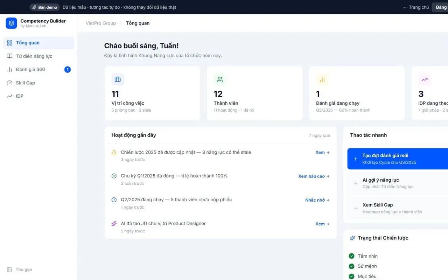Click the notification badge on Đánh giá 360

click(x=68, y=69)
